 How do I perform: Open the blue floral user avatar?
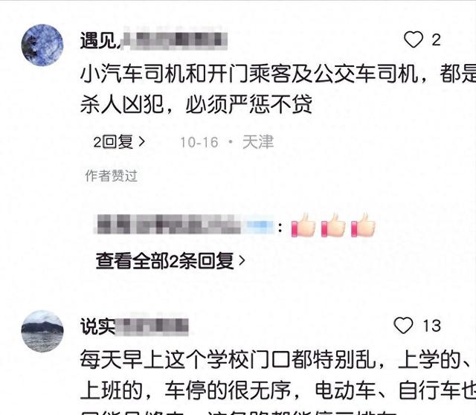[x=42, y=45]
